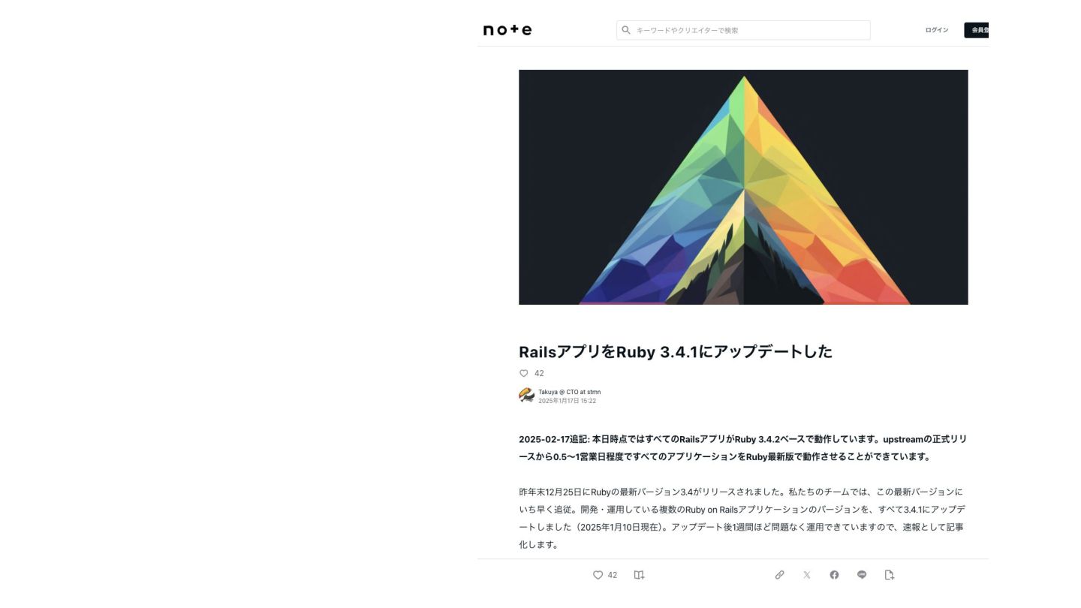
Task: Open Takuya's author avatar
Action: pyautogui.click(x=526, y=396)
